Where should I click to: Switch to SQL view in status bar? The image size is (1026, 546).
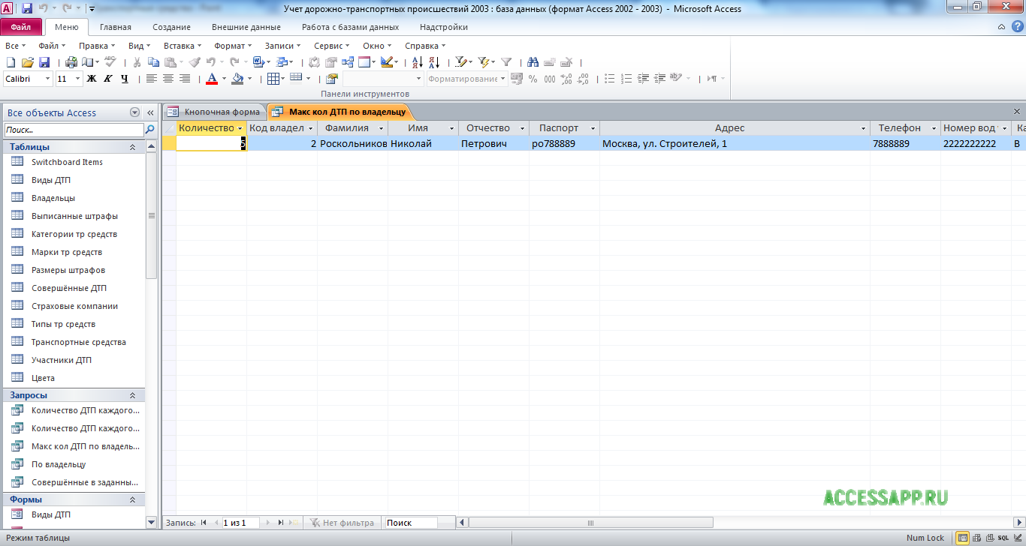[x=1002, y=538]
